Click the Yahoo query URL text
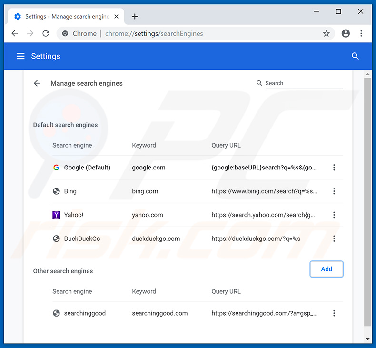Image resolution: width=376 pixels, height=348 pixels. tap(263, 215)
